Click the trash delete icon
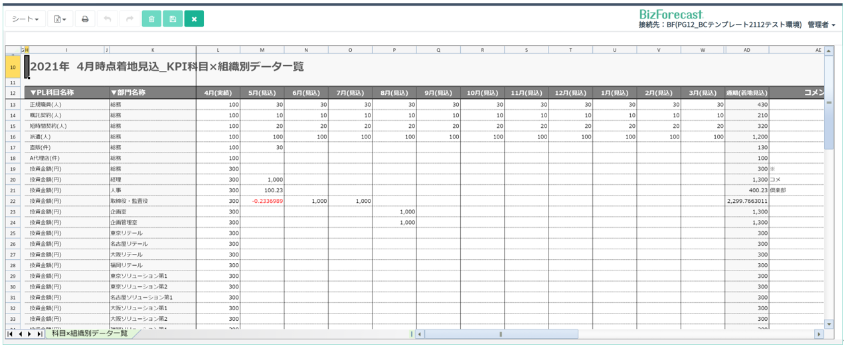The image size is (844, 346). pyautogui.click(x=151, y=19)
